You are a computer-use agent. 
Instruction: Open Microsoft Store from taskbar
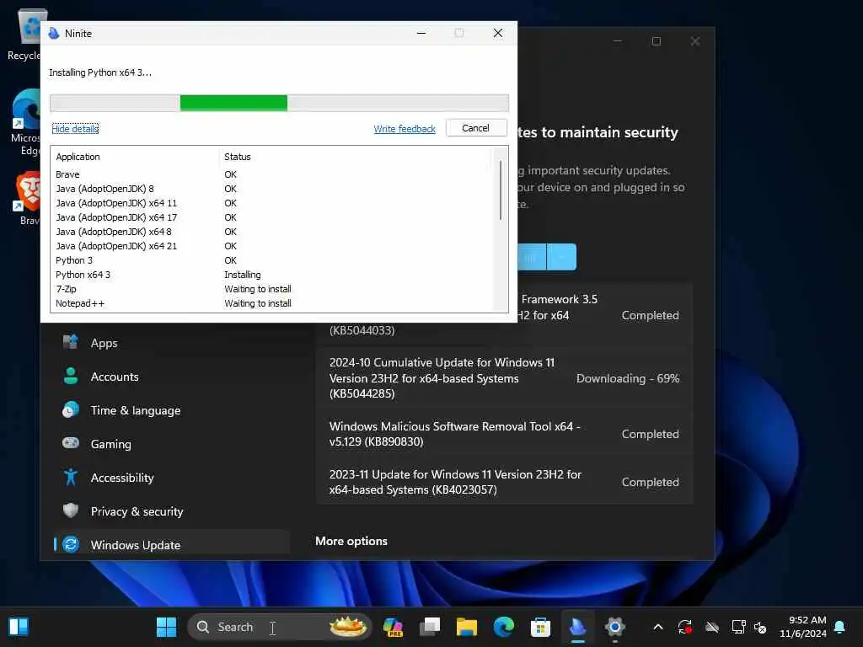[x=540, y=627]
